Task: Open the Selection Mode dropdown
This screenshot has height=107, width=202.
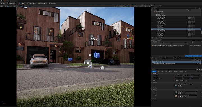Action: tap(12, 3)
